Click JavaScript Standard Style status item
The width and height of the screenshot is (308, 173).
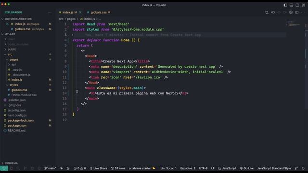coord(274,168)
